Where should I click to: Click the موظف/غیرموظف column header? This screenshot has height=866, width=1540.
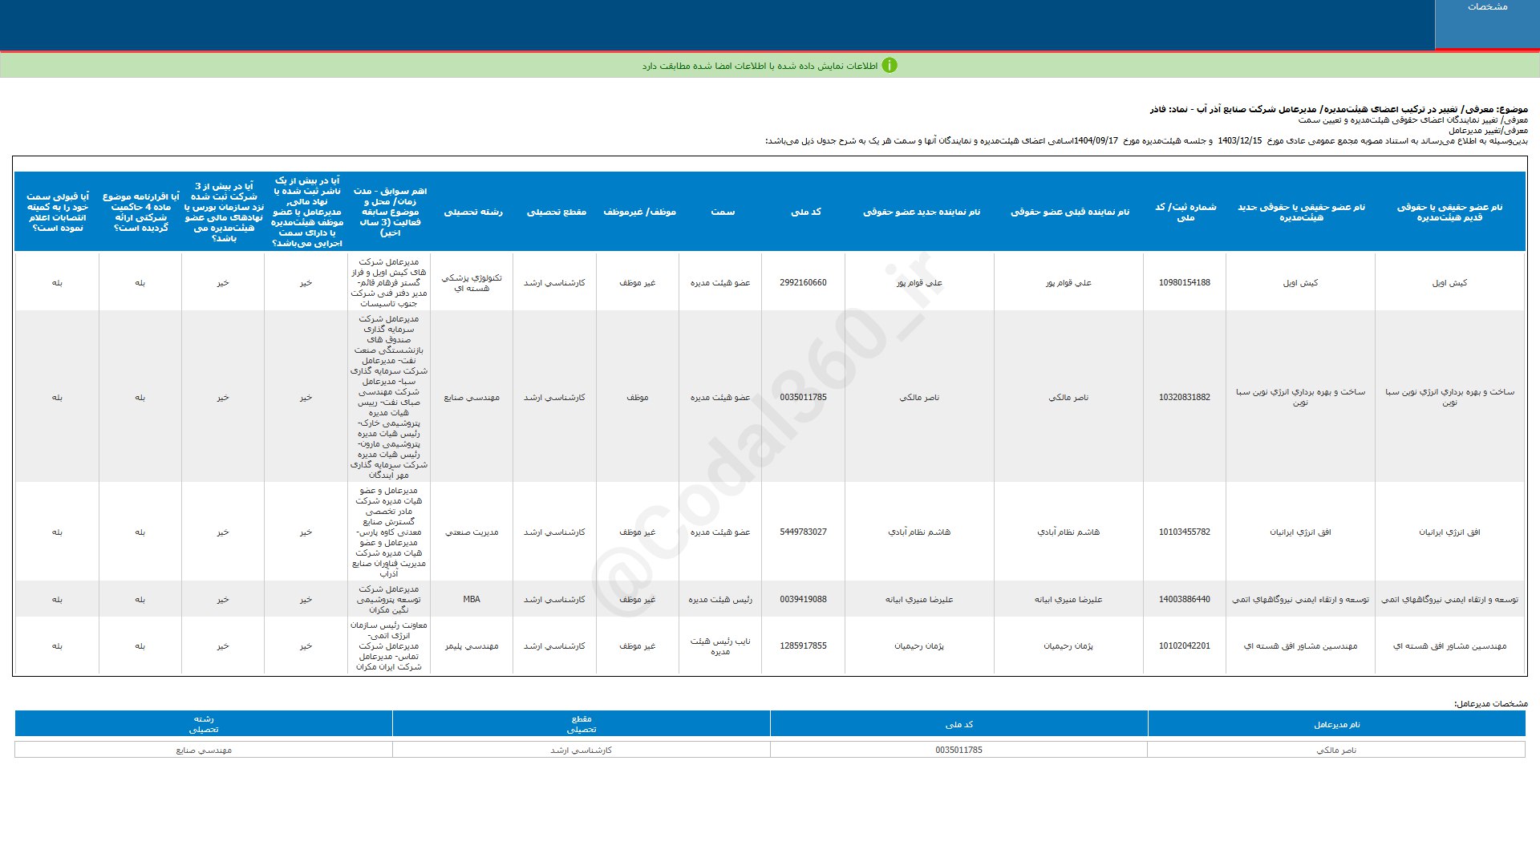point(639,212)
